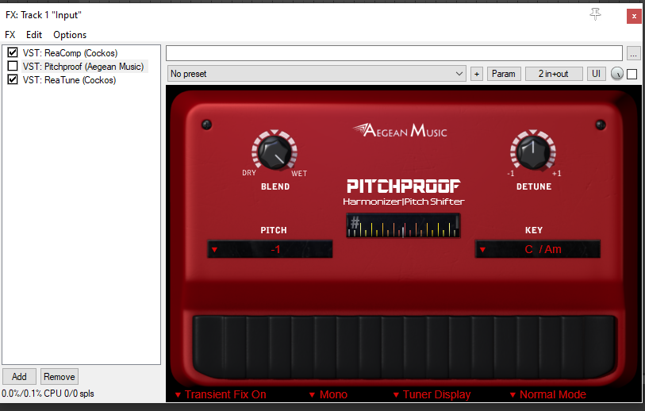
Task: Toggle the UI button
Action: pos(596,74)
